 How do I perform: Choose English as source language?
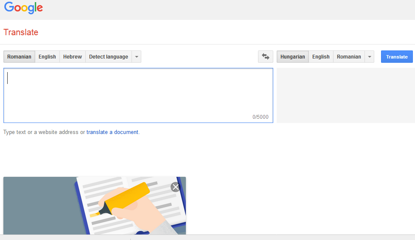tap(47, 57)
